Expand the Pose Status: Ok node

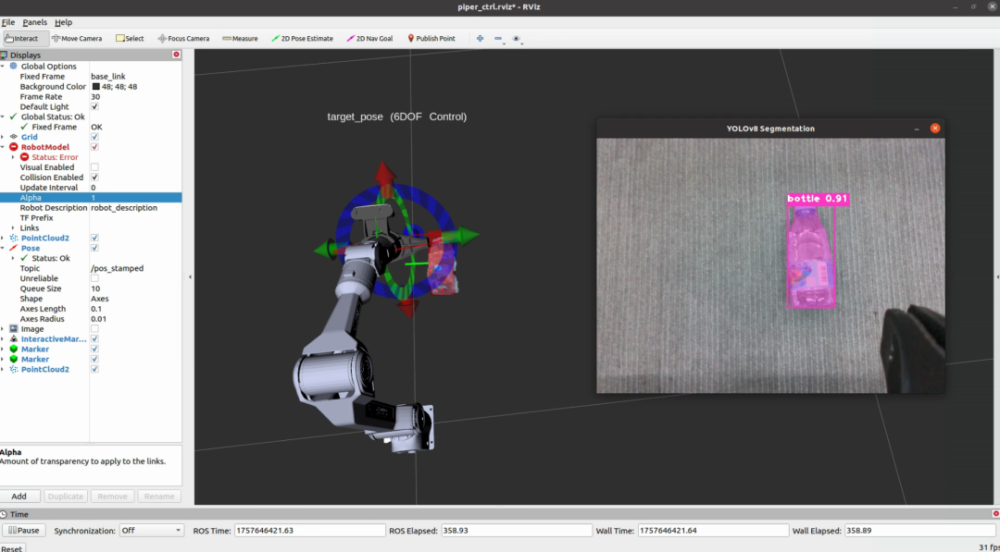13,259
